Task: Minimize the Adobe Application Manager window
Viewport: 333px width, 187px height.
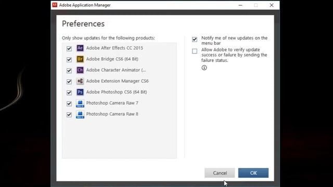Action: (240, 5)
